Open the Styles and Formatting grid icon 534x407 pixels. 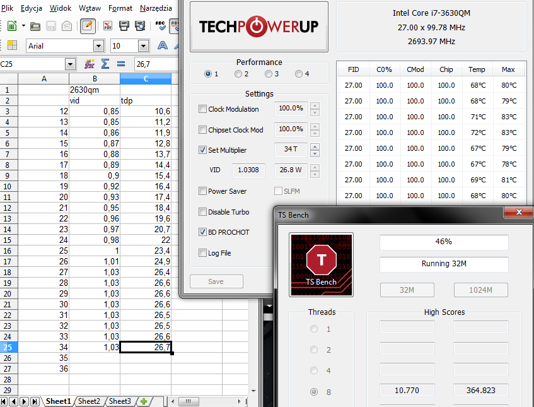pyautogui.click(x=12, y=45)
